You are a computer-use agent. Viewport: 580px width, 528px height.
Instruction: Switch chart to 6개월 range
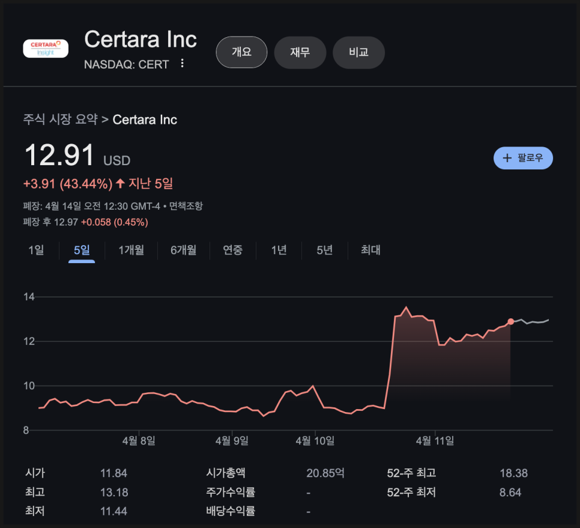coord(184,250)
